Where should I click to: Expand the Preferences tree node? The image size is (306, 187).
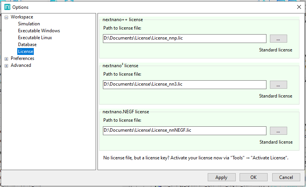(x=6, y=59)
